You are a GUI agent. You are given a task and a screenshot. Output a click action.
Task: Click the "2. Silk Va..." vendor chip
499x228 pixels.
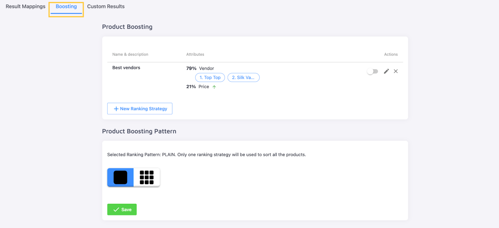tap(243, 78)
